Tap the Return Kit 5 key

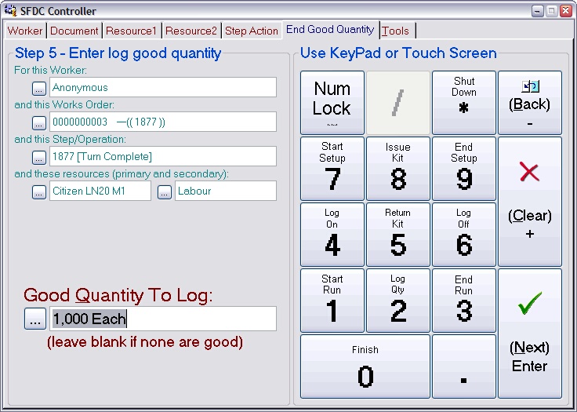(x=398, y=235)
